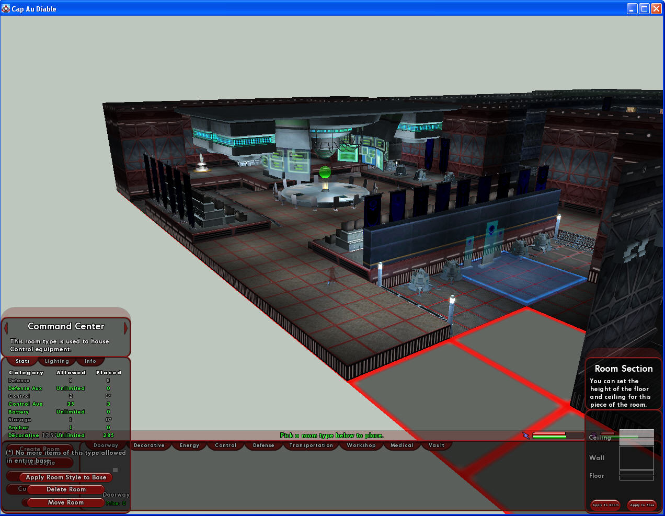The image size is (665, 516).
Task: Click the Create Room button
Action: (x=40, y=449)
